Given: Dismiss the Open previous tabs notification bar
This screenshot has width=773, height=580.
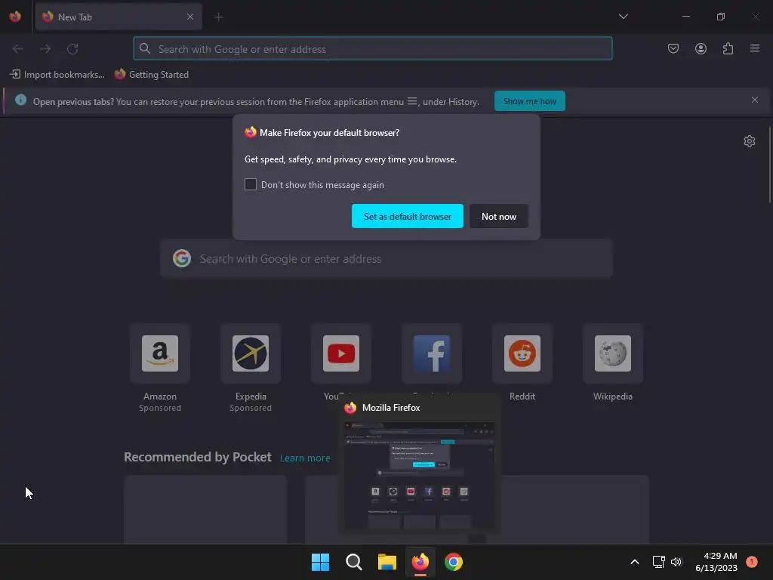Looking at the screenshot, I should tap(754, 100).
